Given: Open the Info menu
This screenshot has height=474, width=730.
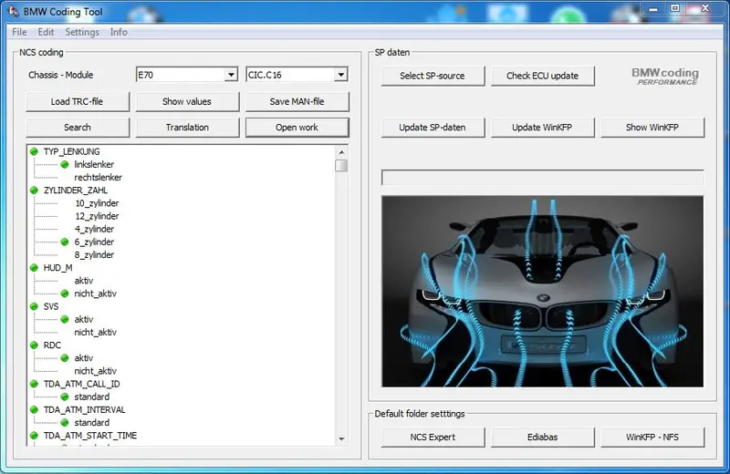Looking at the screenshot, I should pyautogui.click(x=119, y=32).
